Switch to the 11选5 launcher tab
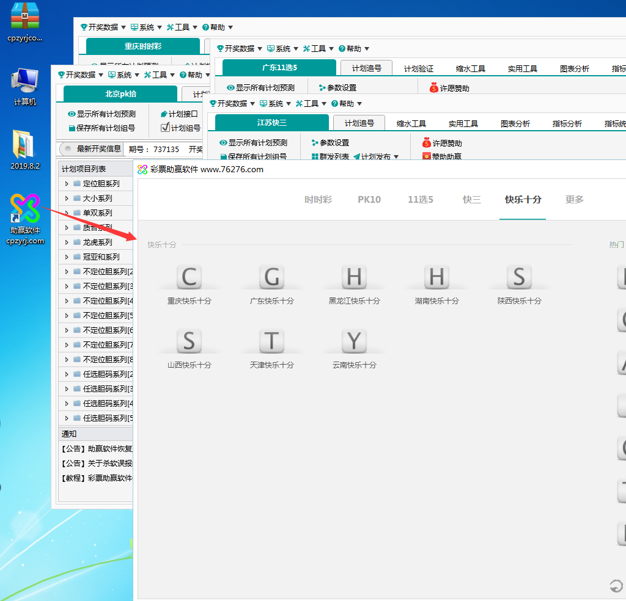This screenshot has width=626, height=601. [421, 199]
